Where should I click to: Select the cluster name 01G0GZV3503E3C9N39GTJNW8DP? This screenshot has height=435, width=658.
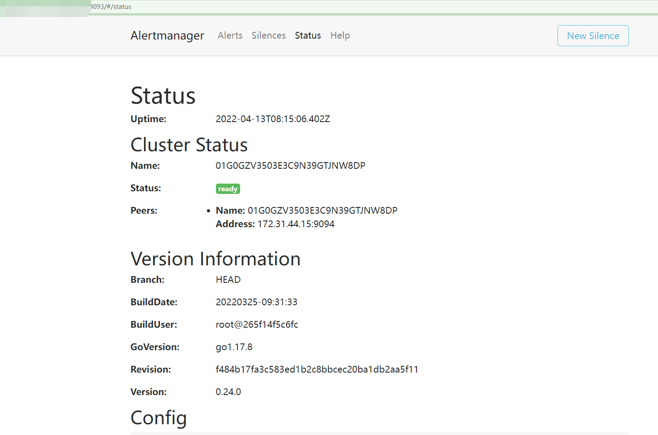click(x=290, y=165)
